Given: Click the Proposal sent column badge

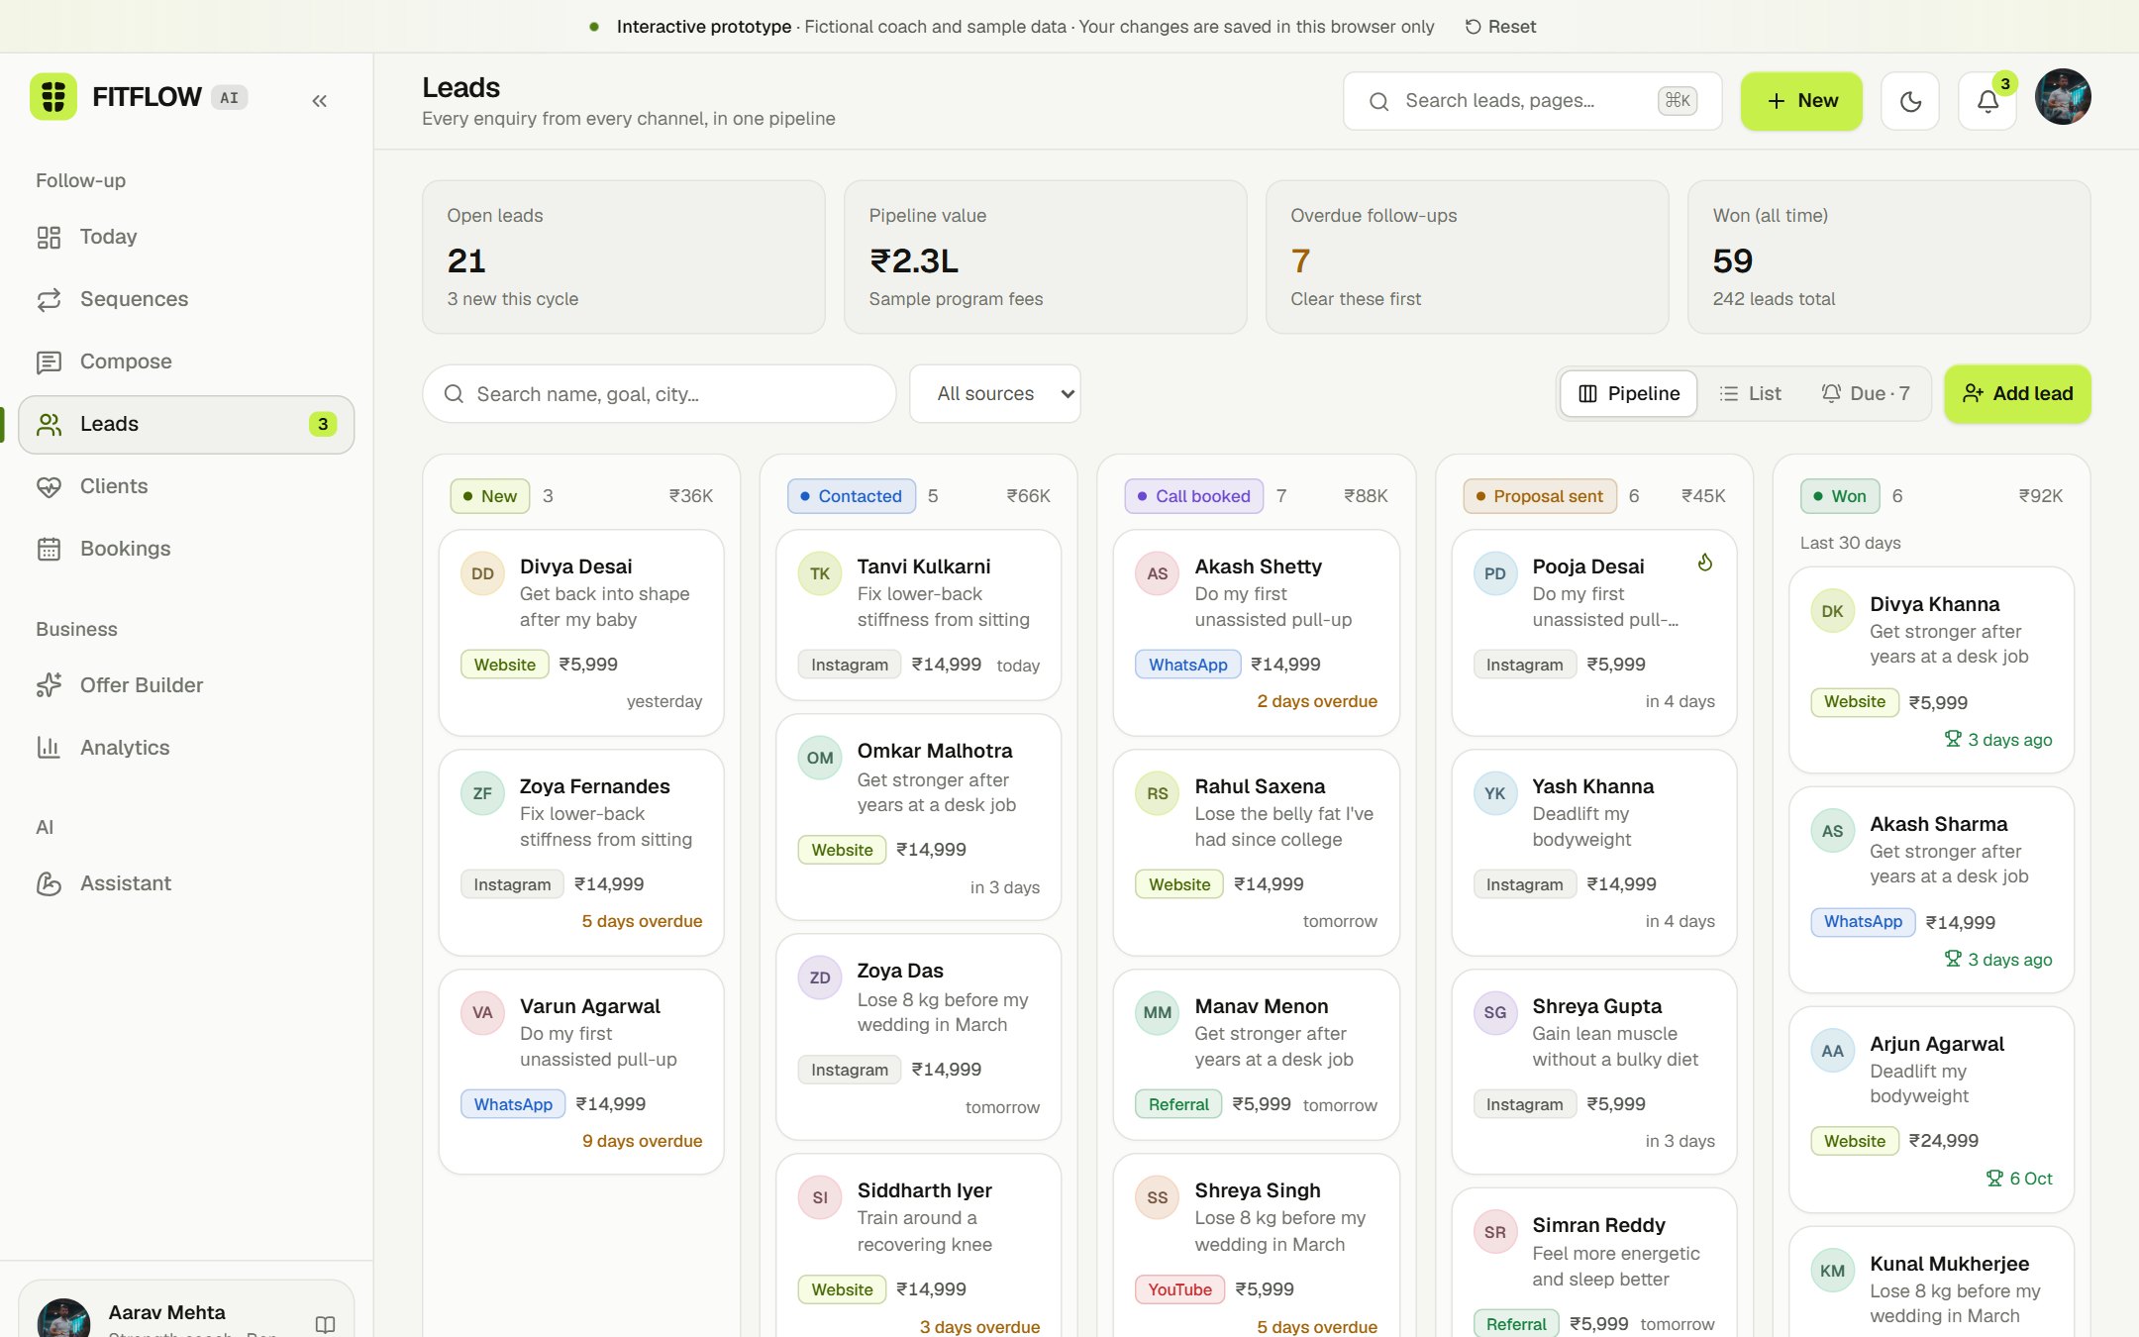Looking at the screenshot, I should 1539,496.
